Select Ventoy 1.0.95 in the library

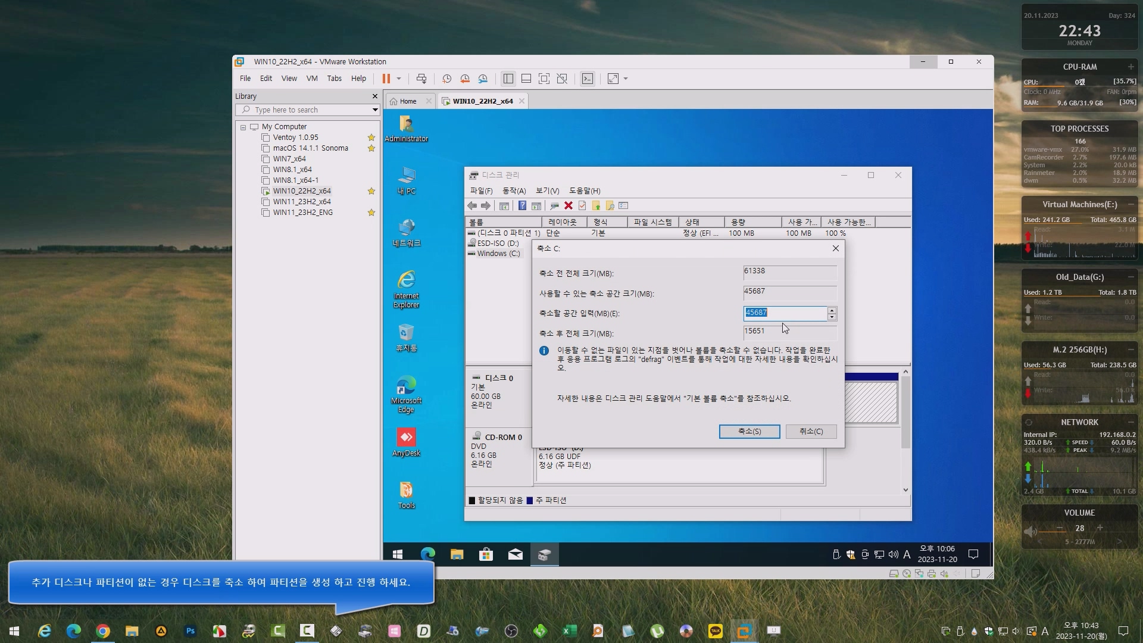[295, 138]
